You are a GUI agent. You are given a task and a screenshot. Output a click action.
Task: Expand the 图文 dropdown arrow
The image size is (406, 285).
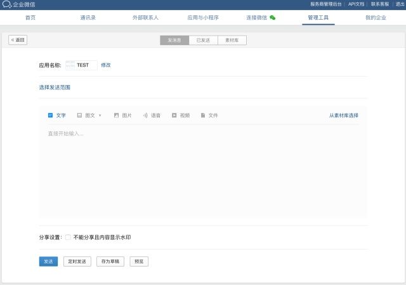pyautogui.click(x=100, y=116)
